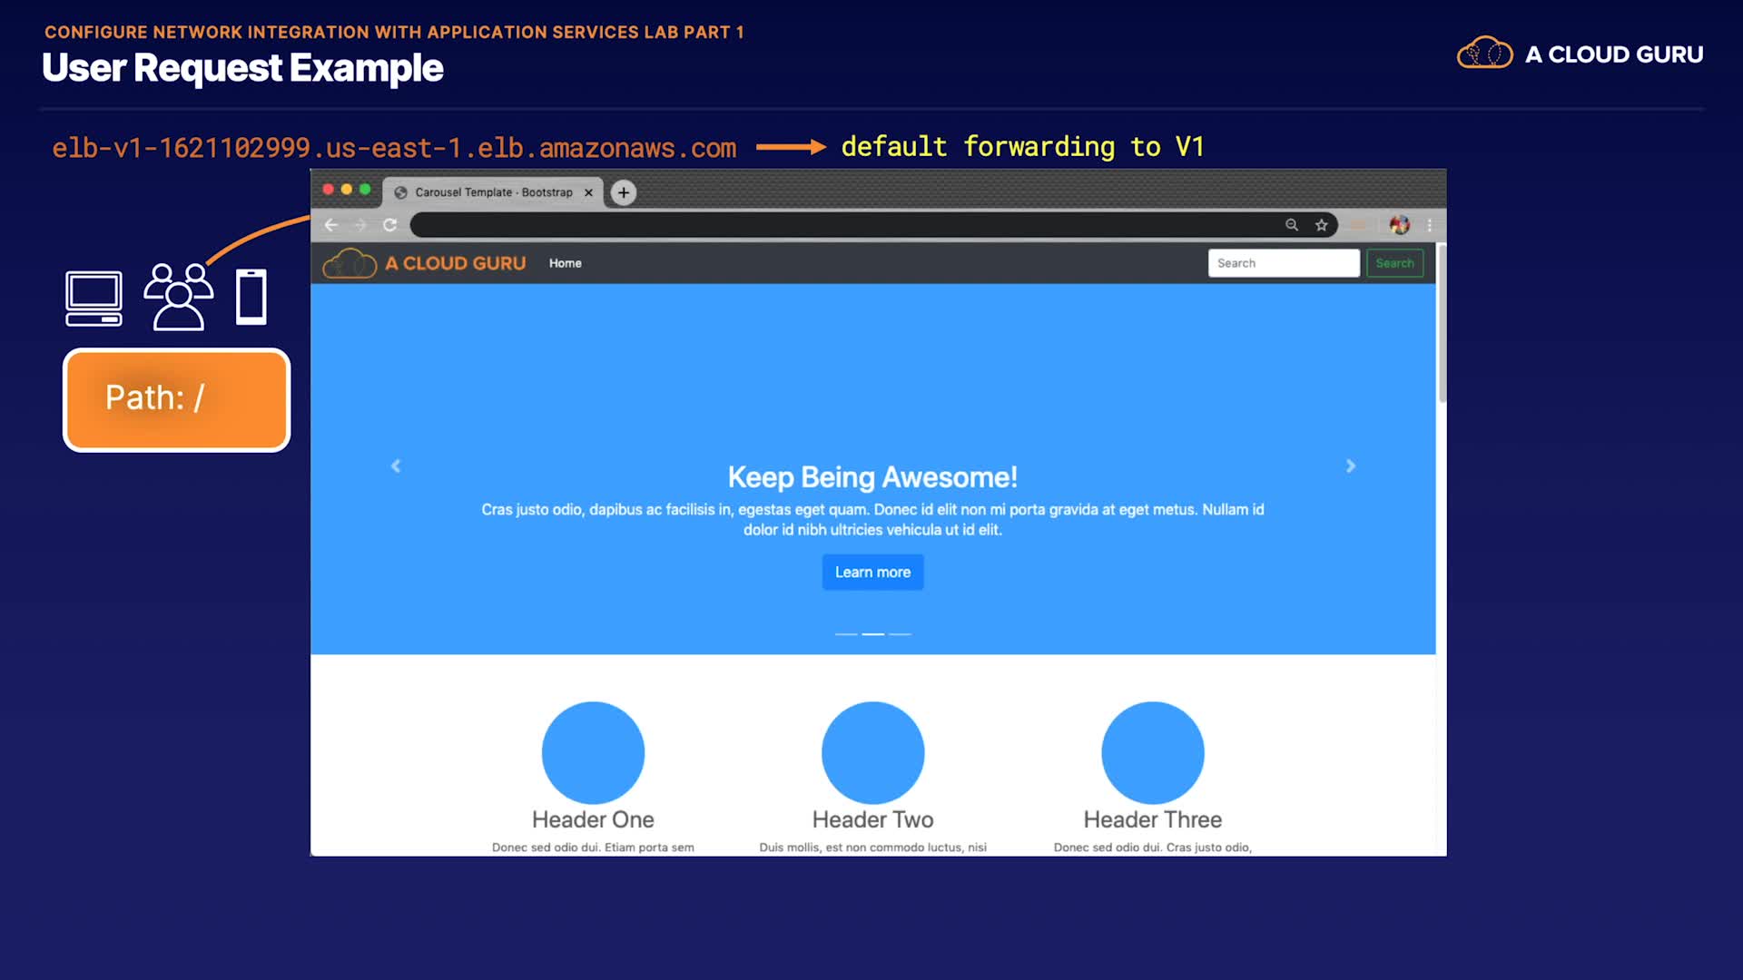
Task: Go to the previous carousel slide
Action: coord(396,465)
